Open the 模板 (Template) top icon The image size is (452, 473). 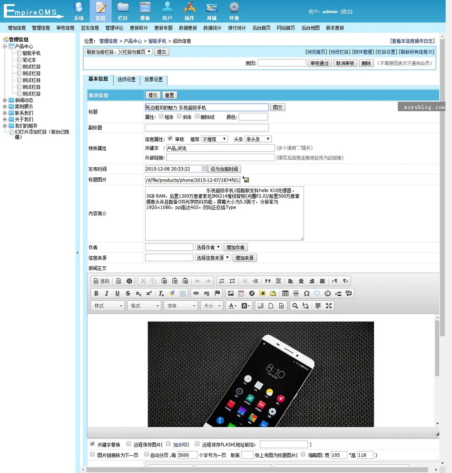pos(145,11)
